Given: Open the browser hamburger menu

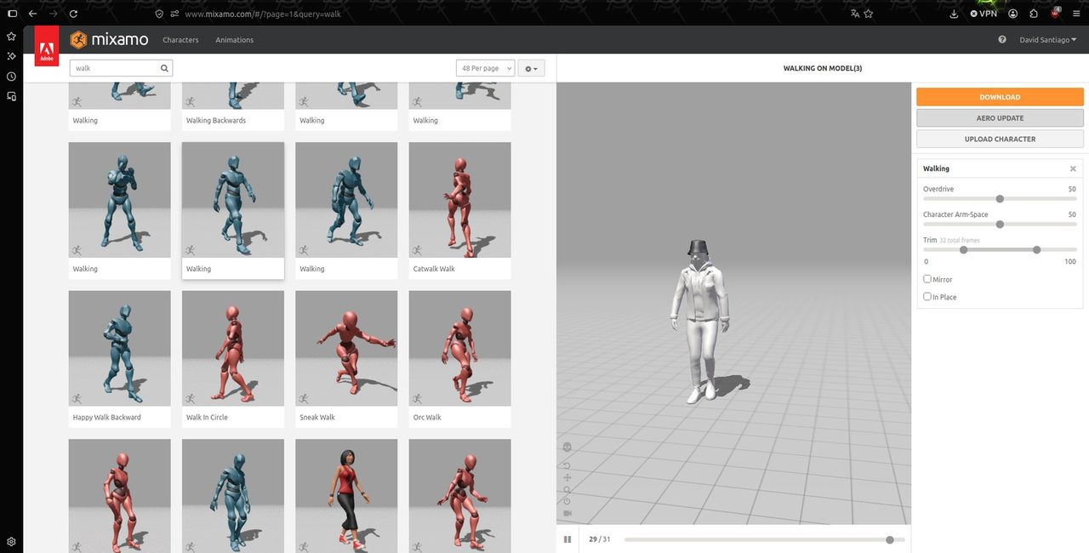Looking at the screenshot, I should 1077,14.
